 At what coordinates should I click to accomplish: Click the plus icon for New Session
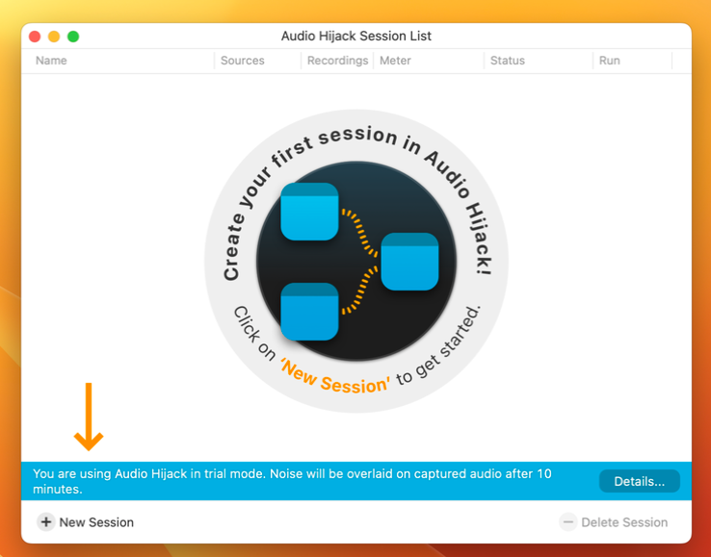(x=46, y=522)
